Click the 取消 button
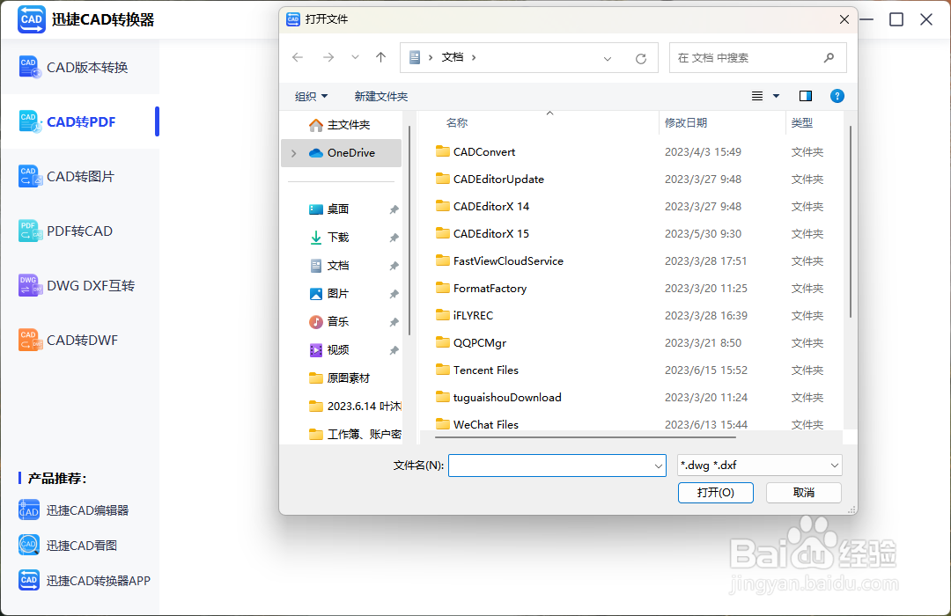Screen dimensions: 951x616 coord(804,493)
